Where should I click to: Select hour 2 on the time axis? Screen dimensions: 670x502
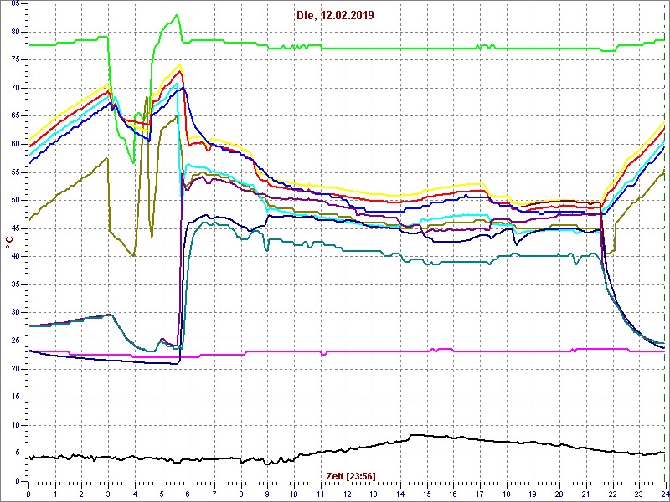[81, 494]
